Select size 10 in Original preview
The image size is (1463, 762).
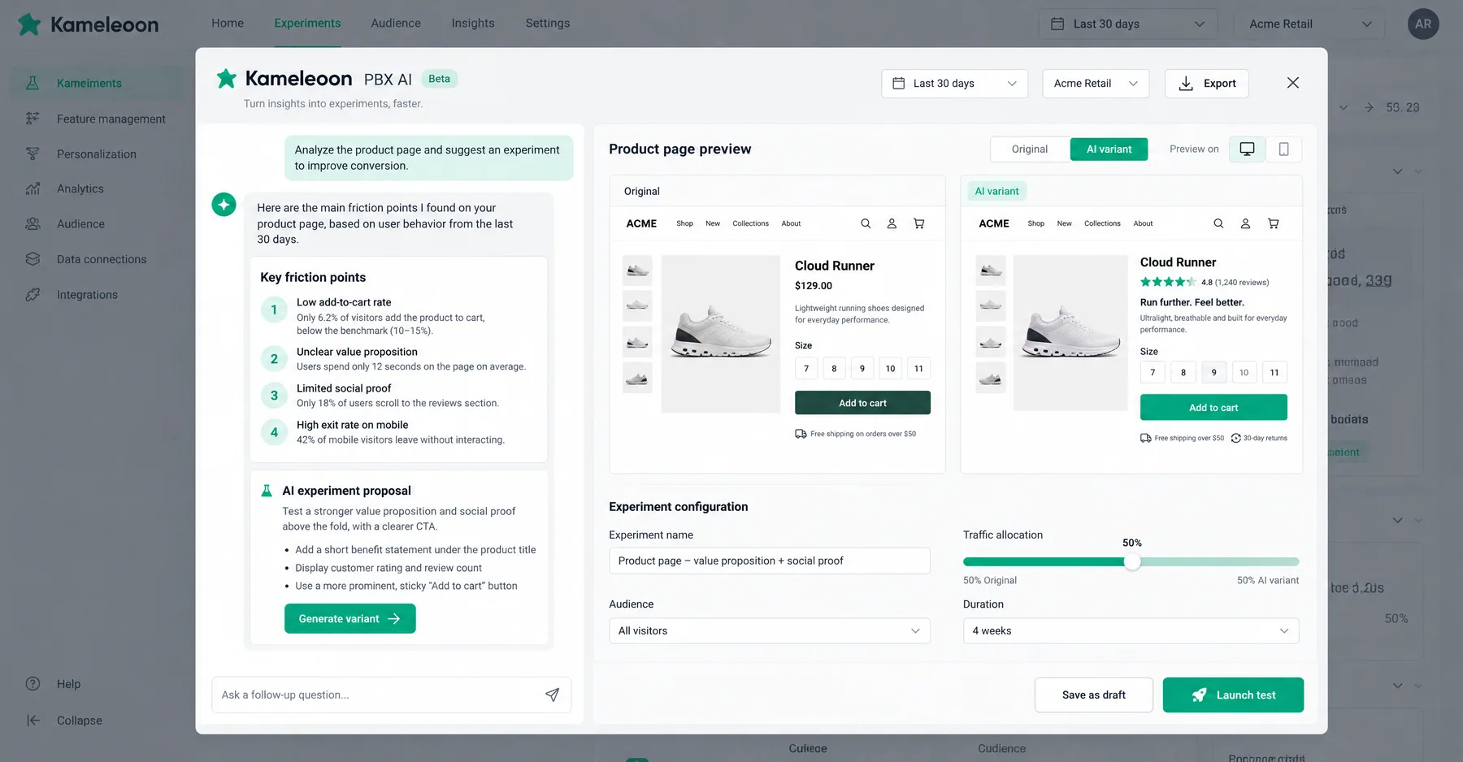890,368
